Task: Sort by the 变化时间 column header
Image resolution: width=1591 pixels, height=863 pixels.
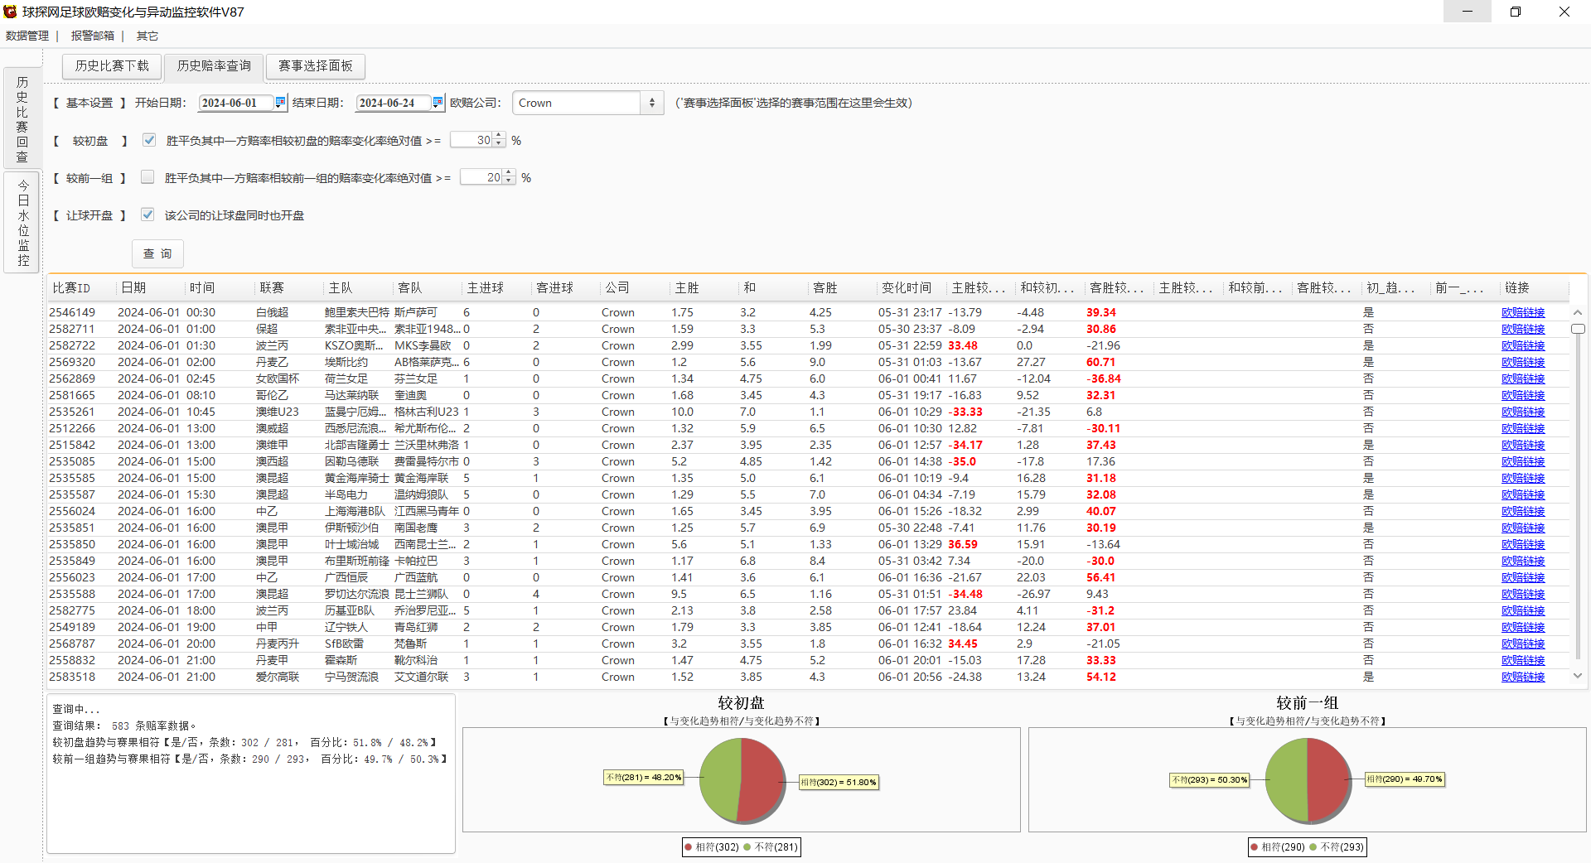Action: (912, 287)
